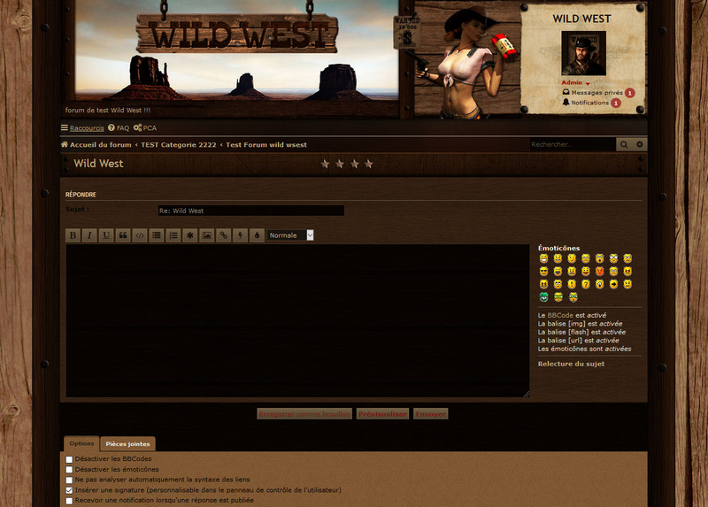Click the search magnifier button
The width and height of the screenshot is (708, 507).
click(624, 144)
